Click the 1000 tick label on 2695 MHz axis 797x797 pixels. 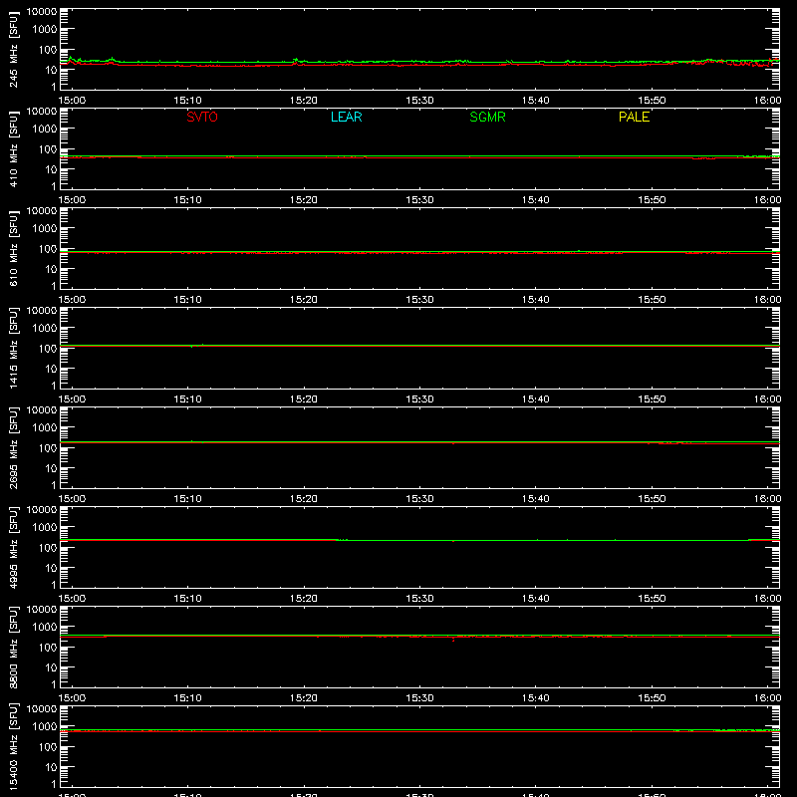pos(45,428)
